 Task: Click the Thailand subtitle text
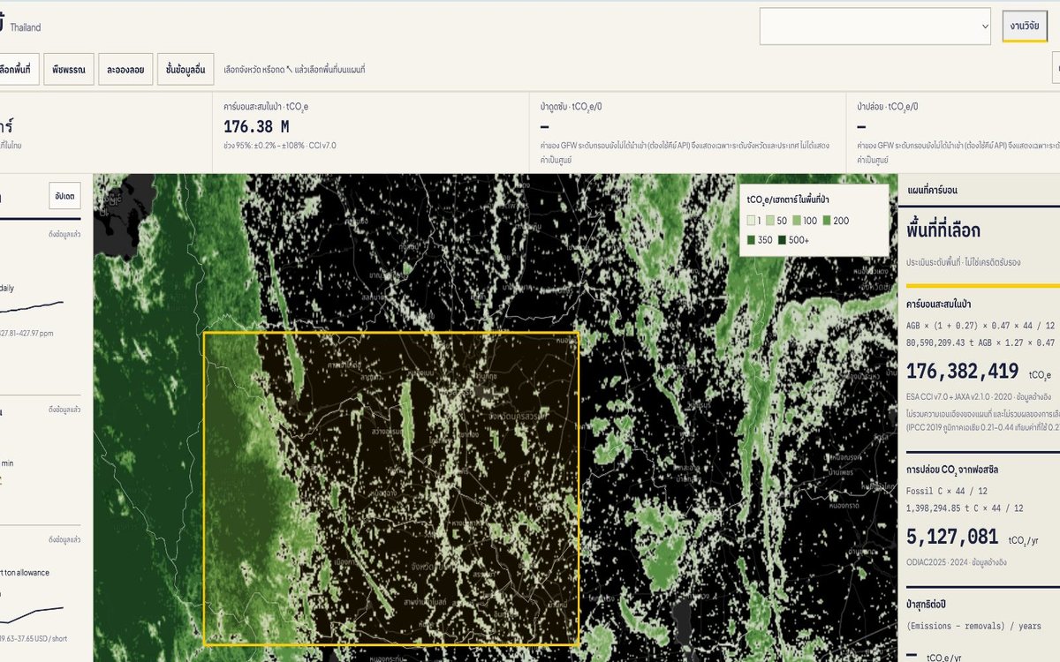click(26, 27)
